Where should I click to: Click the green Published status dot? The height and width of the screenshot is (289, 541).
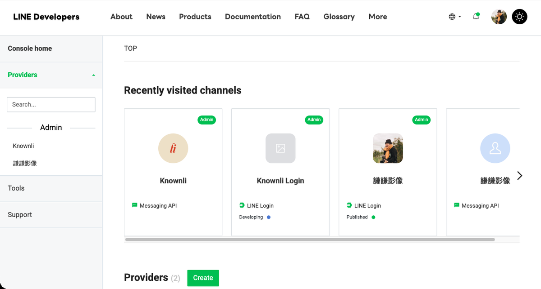(x=373, y=217)
